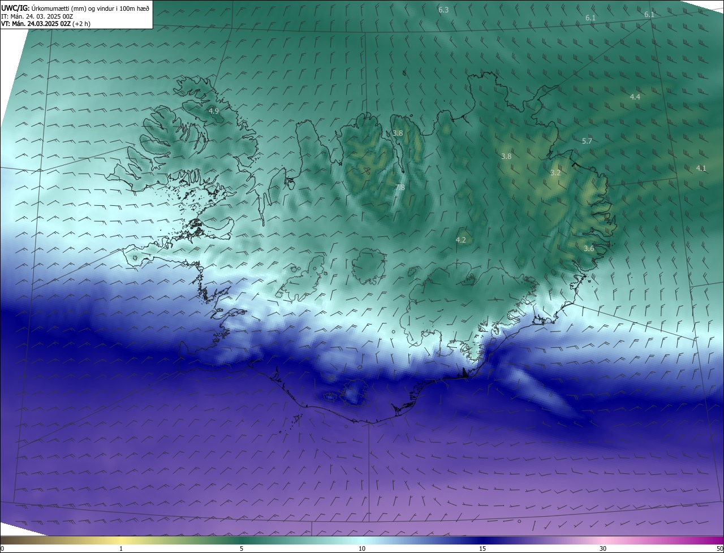Click the '30' tick on the color scale
The height and width of the screenshot is (553, 724).
click(x=603, y=548)
